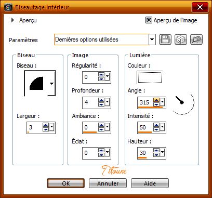Increase Intensité with up arrow

coord(156,125)
